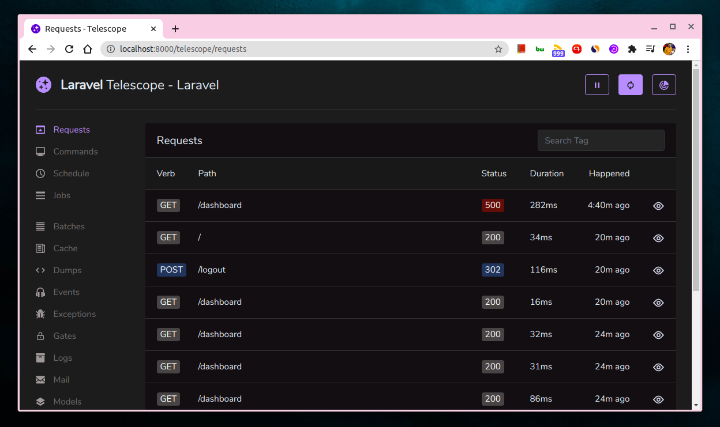Click the page vertical scrollbar thumb

click(696, 180)
